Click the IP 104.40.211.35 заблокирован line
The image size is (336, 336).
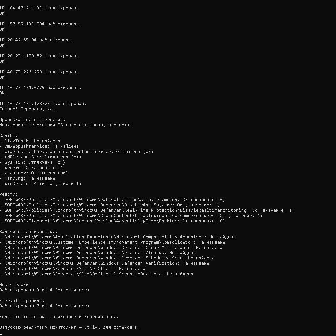click(x=40, y=8)
